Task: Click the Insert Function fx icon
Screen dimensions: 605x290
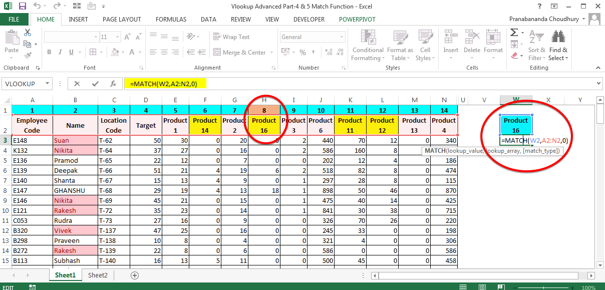Action: coord(113,84)
